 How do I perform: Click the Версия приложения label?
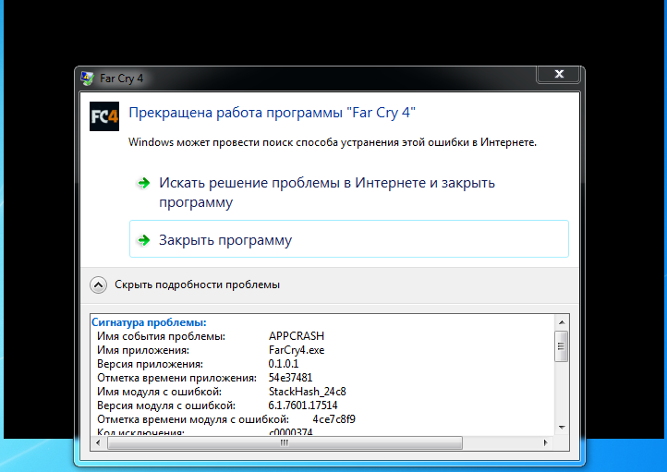[x=151, y=365]
